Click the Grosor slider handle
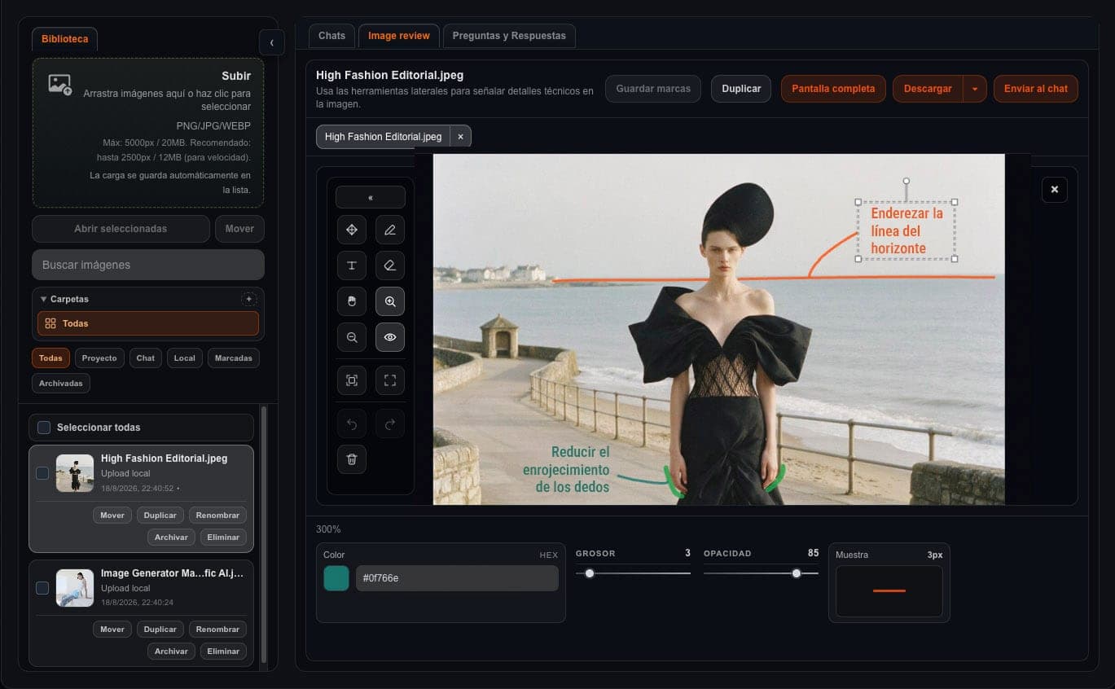Screen dimensions: 1115x689 (x=590, y=573)
